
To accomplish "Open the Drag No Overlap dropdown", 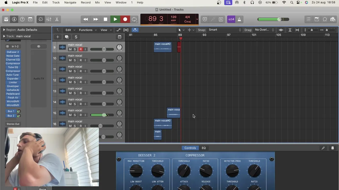I will coord(264,30).
